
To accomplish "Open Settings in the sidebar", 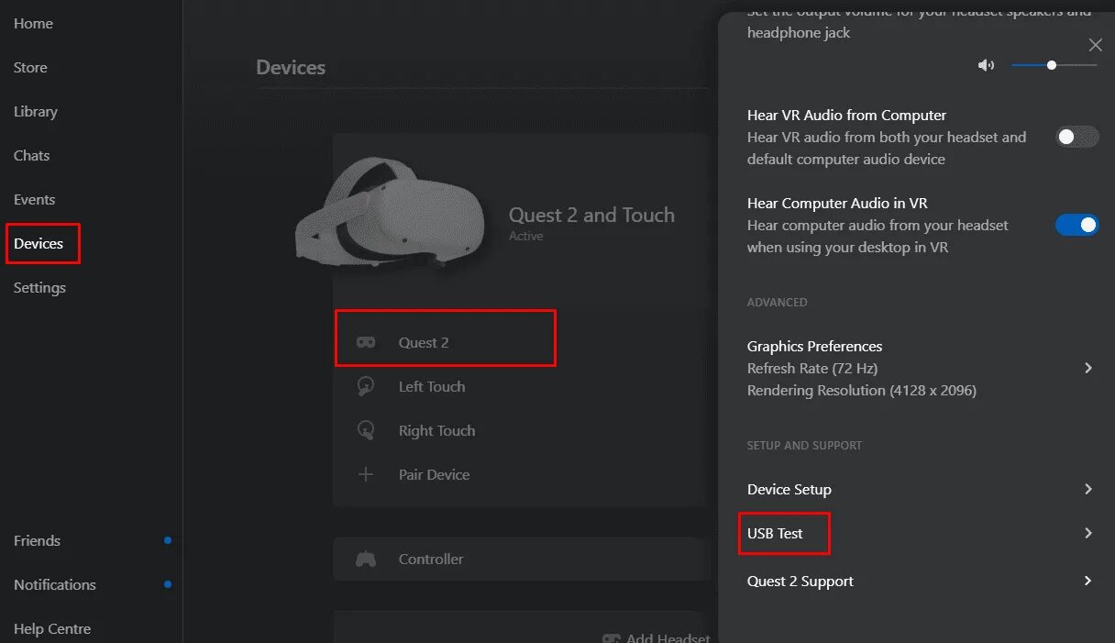I will point(39,287).
